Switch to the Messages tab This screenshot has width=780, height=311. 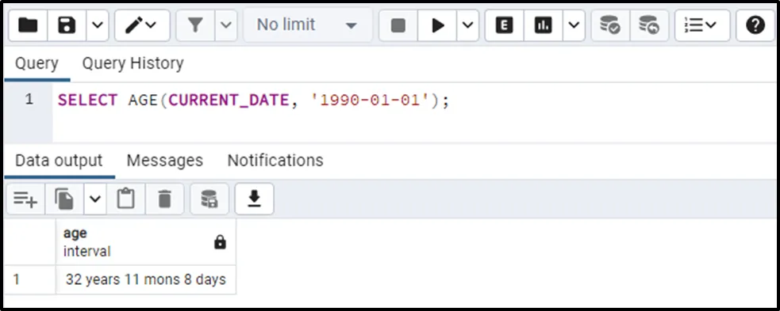click(x=165, y=160)
